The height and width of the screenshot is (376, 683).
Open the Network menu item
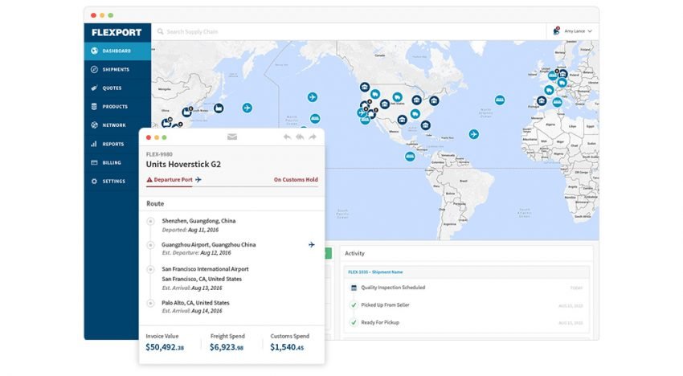click(x=117, y=125)
